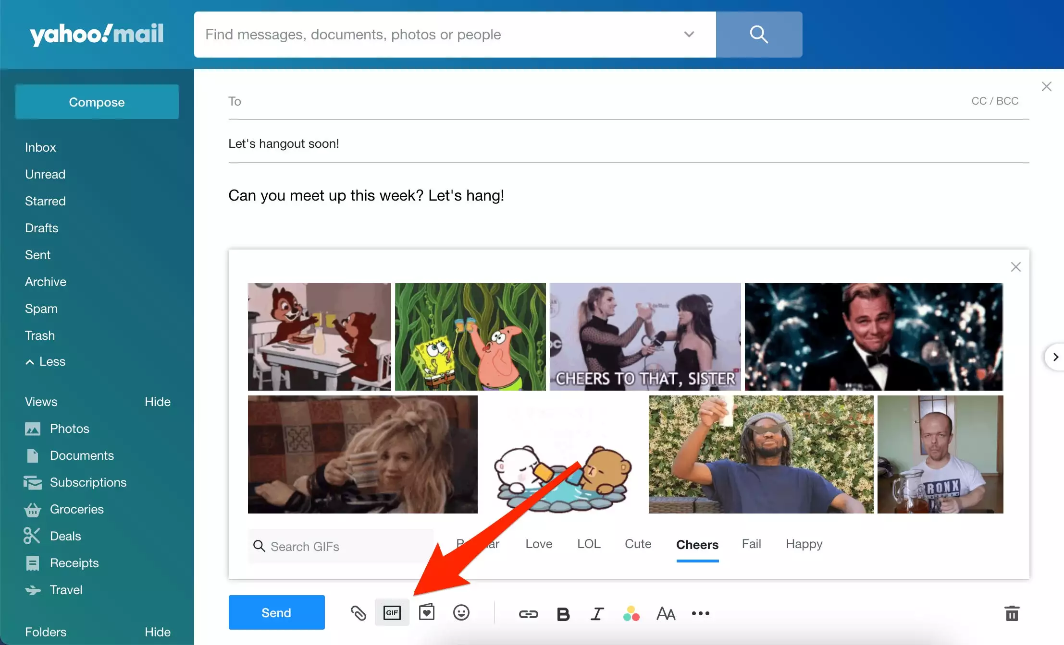Click the Documents view icon
1064x645 pixels.
pyautogui.click(x=33, y=455)
